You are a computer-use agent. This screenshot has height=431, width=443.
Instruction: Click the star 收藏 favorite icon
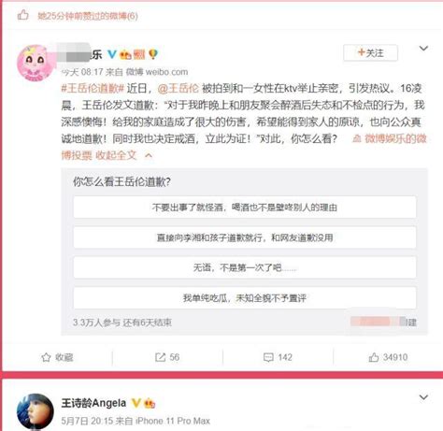(x=46, y=357)
